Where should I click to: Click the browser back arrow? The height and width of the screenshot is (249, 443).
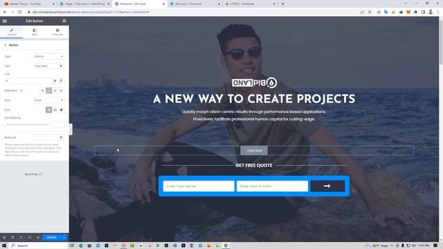[5, 12]
